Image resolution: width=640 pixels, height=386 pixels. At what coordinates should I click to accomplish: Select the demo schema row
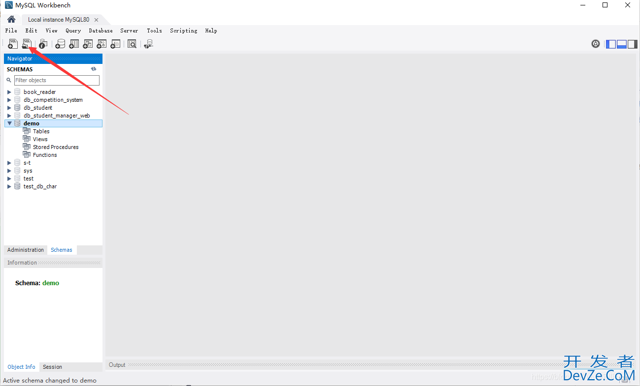53,123
